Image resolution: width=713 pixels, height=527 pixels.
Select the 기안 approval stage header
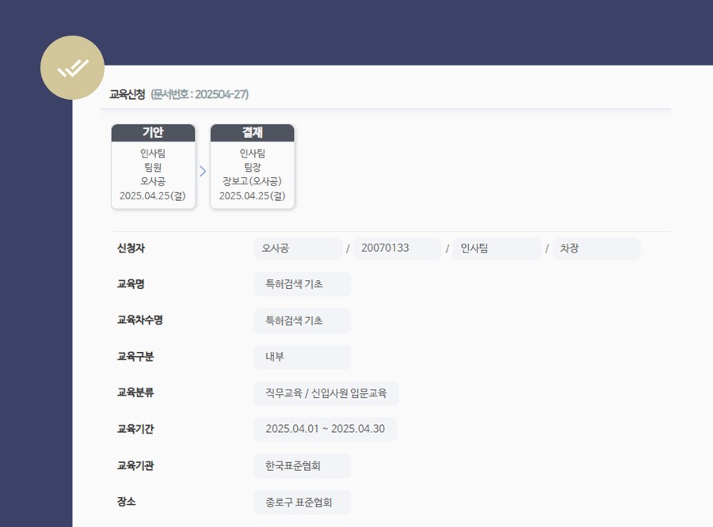(x=153, y=132)
